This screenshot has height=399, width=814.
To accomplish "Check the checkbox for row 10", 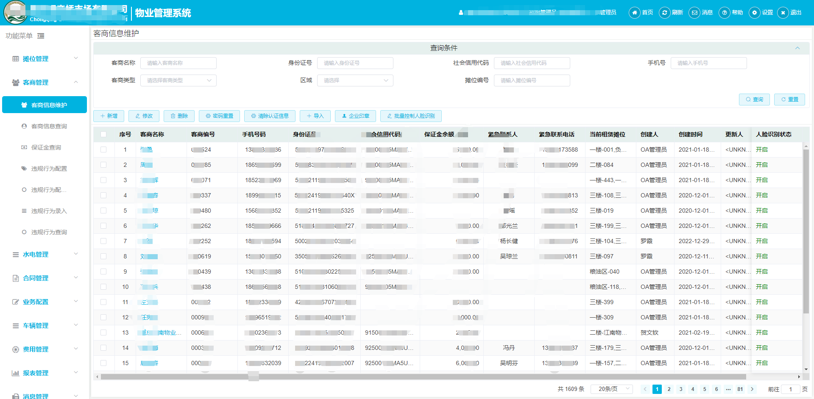I will click(x=103, y=287).
